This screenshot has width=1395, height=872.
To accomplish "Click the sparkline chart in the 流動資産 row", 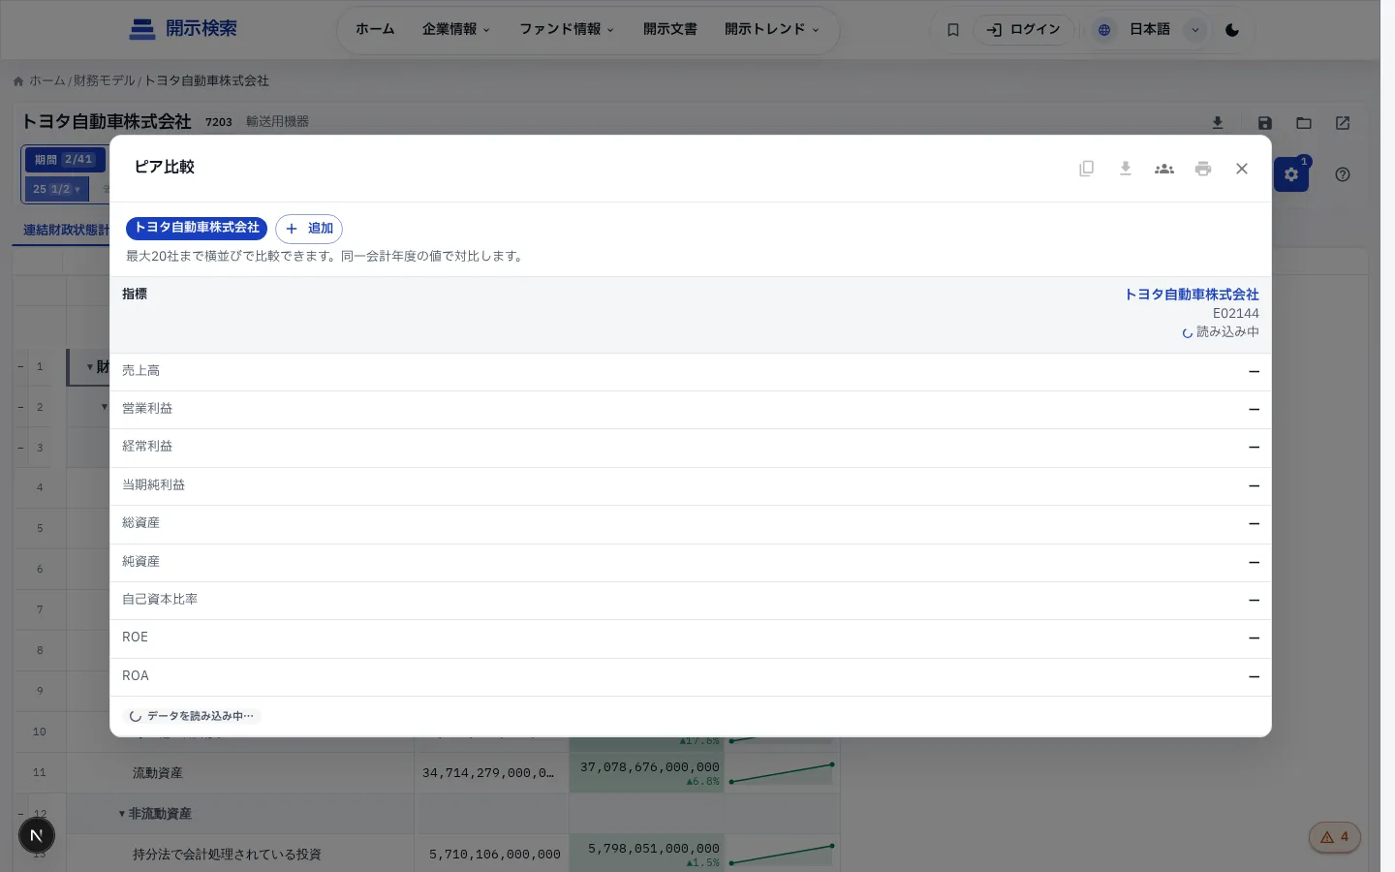I will coord(782,773).
